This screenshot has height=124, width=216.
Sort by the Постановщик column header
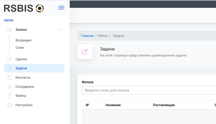[x=164, y=105]
